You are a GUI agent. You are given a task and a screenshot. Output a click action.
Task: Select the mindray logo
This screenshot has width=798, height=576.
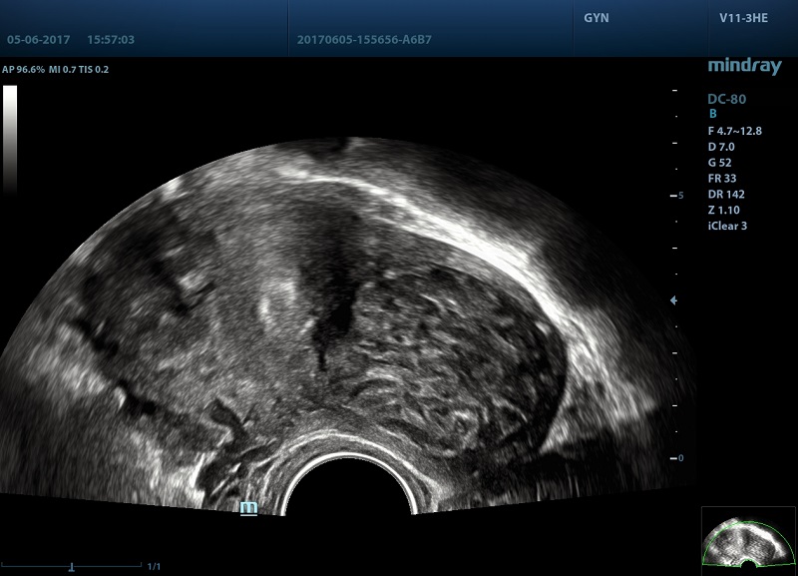click(x=744, y=66)
